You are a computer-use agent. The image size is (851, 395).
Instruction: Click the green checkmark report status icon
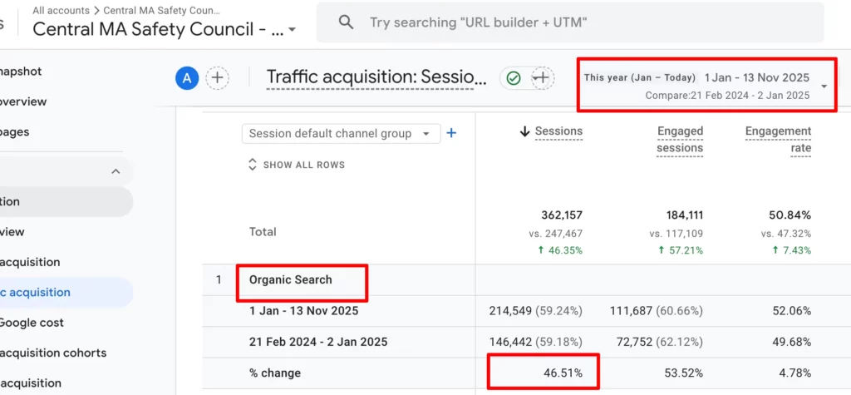pyautogui.click(x=514, y=78)
